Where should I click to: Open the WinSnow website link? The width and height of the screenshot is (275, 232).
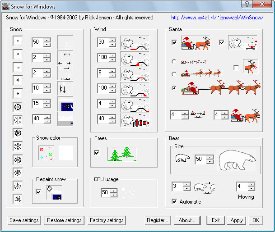pos(217,18)
